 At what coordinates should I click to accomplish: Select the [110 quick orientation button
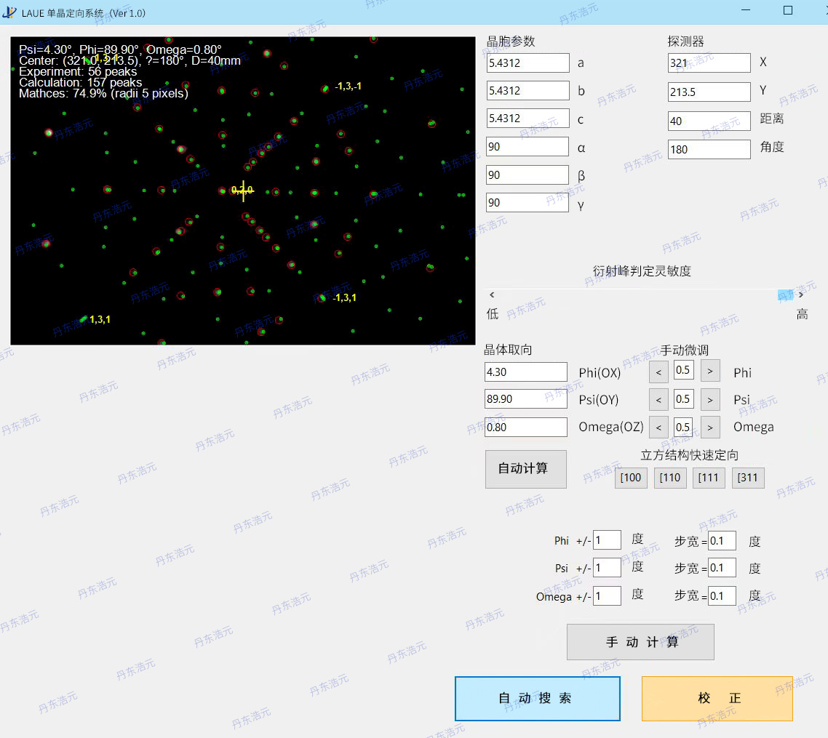[x=670, y=478]
